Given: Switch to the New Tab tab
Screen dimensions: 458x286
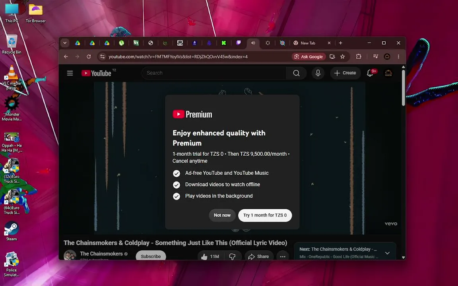Looking at the screenshot, I should [x=308, y=43].
